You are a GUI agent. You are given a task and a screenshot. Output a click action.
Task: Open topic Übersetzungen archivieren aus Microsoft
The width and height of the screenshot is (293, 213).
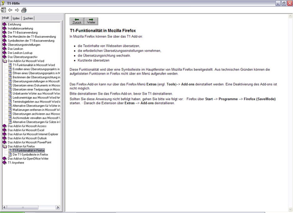pyautogui.click(x=36, y=114)
